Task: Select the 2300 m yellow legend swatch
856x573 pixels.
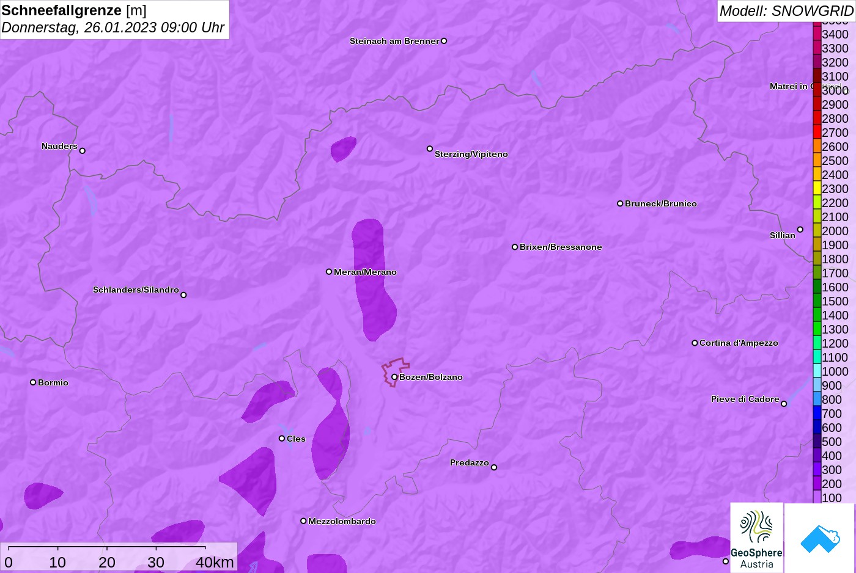Action: coord(817,188)
